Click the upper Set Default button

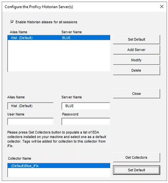[x=137, y=40]
